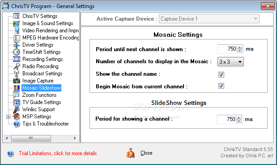Click the MSP Settings icon

[x=17, y=117]
